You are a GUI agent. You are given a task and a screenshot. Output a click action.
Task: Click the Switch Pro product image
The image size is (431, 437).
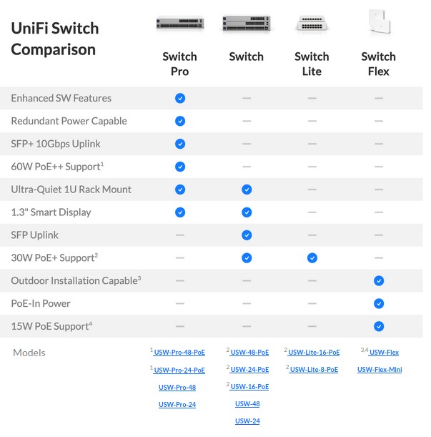[x=180, y=23]
